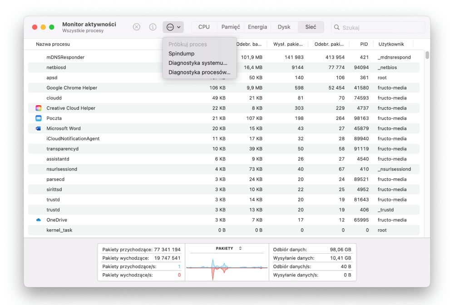Screen dimensions: 454x305
Task: Select trustd row owned by _trustd
Action: click(x=223, y=210)
